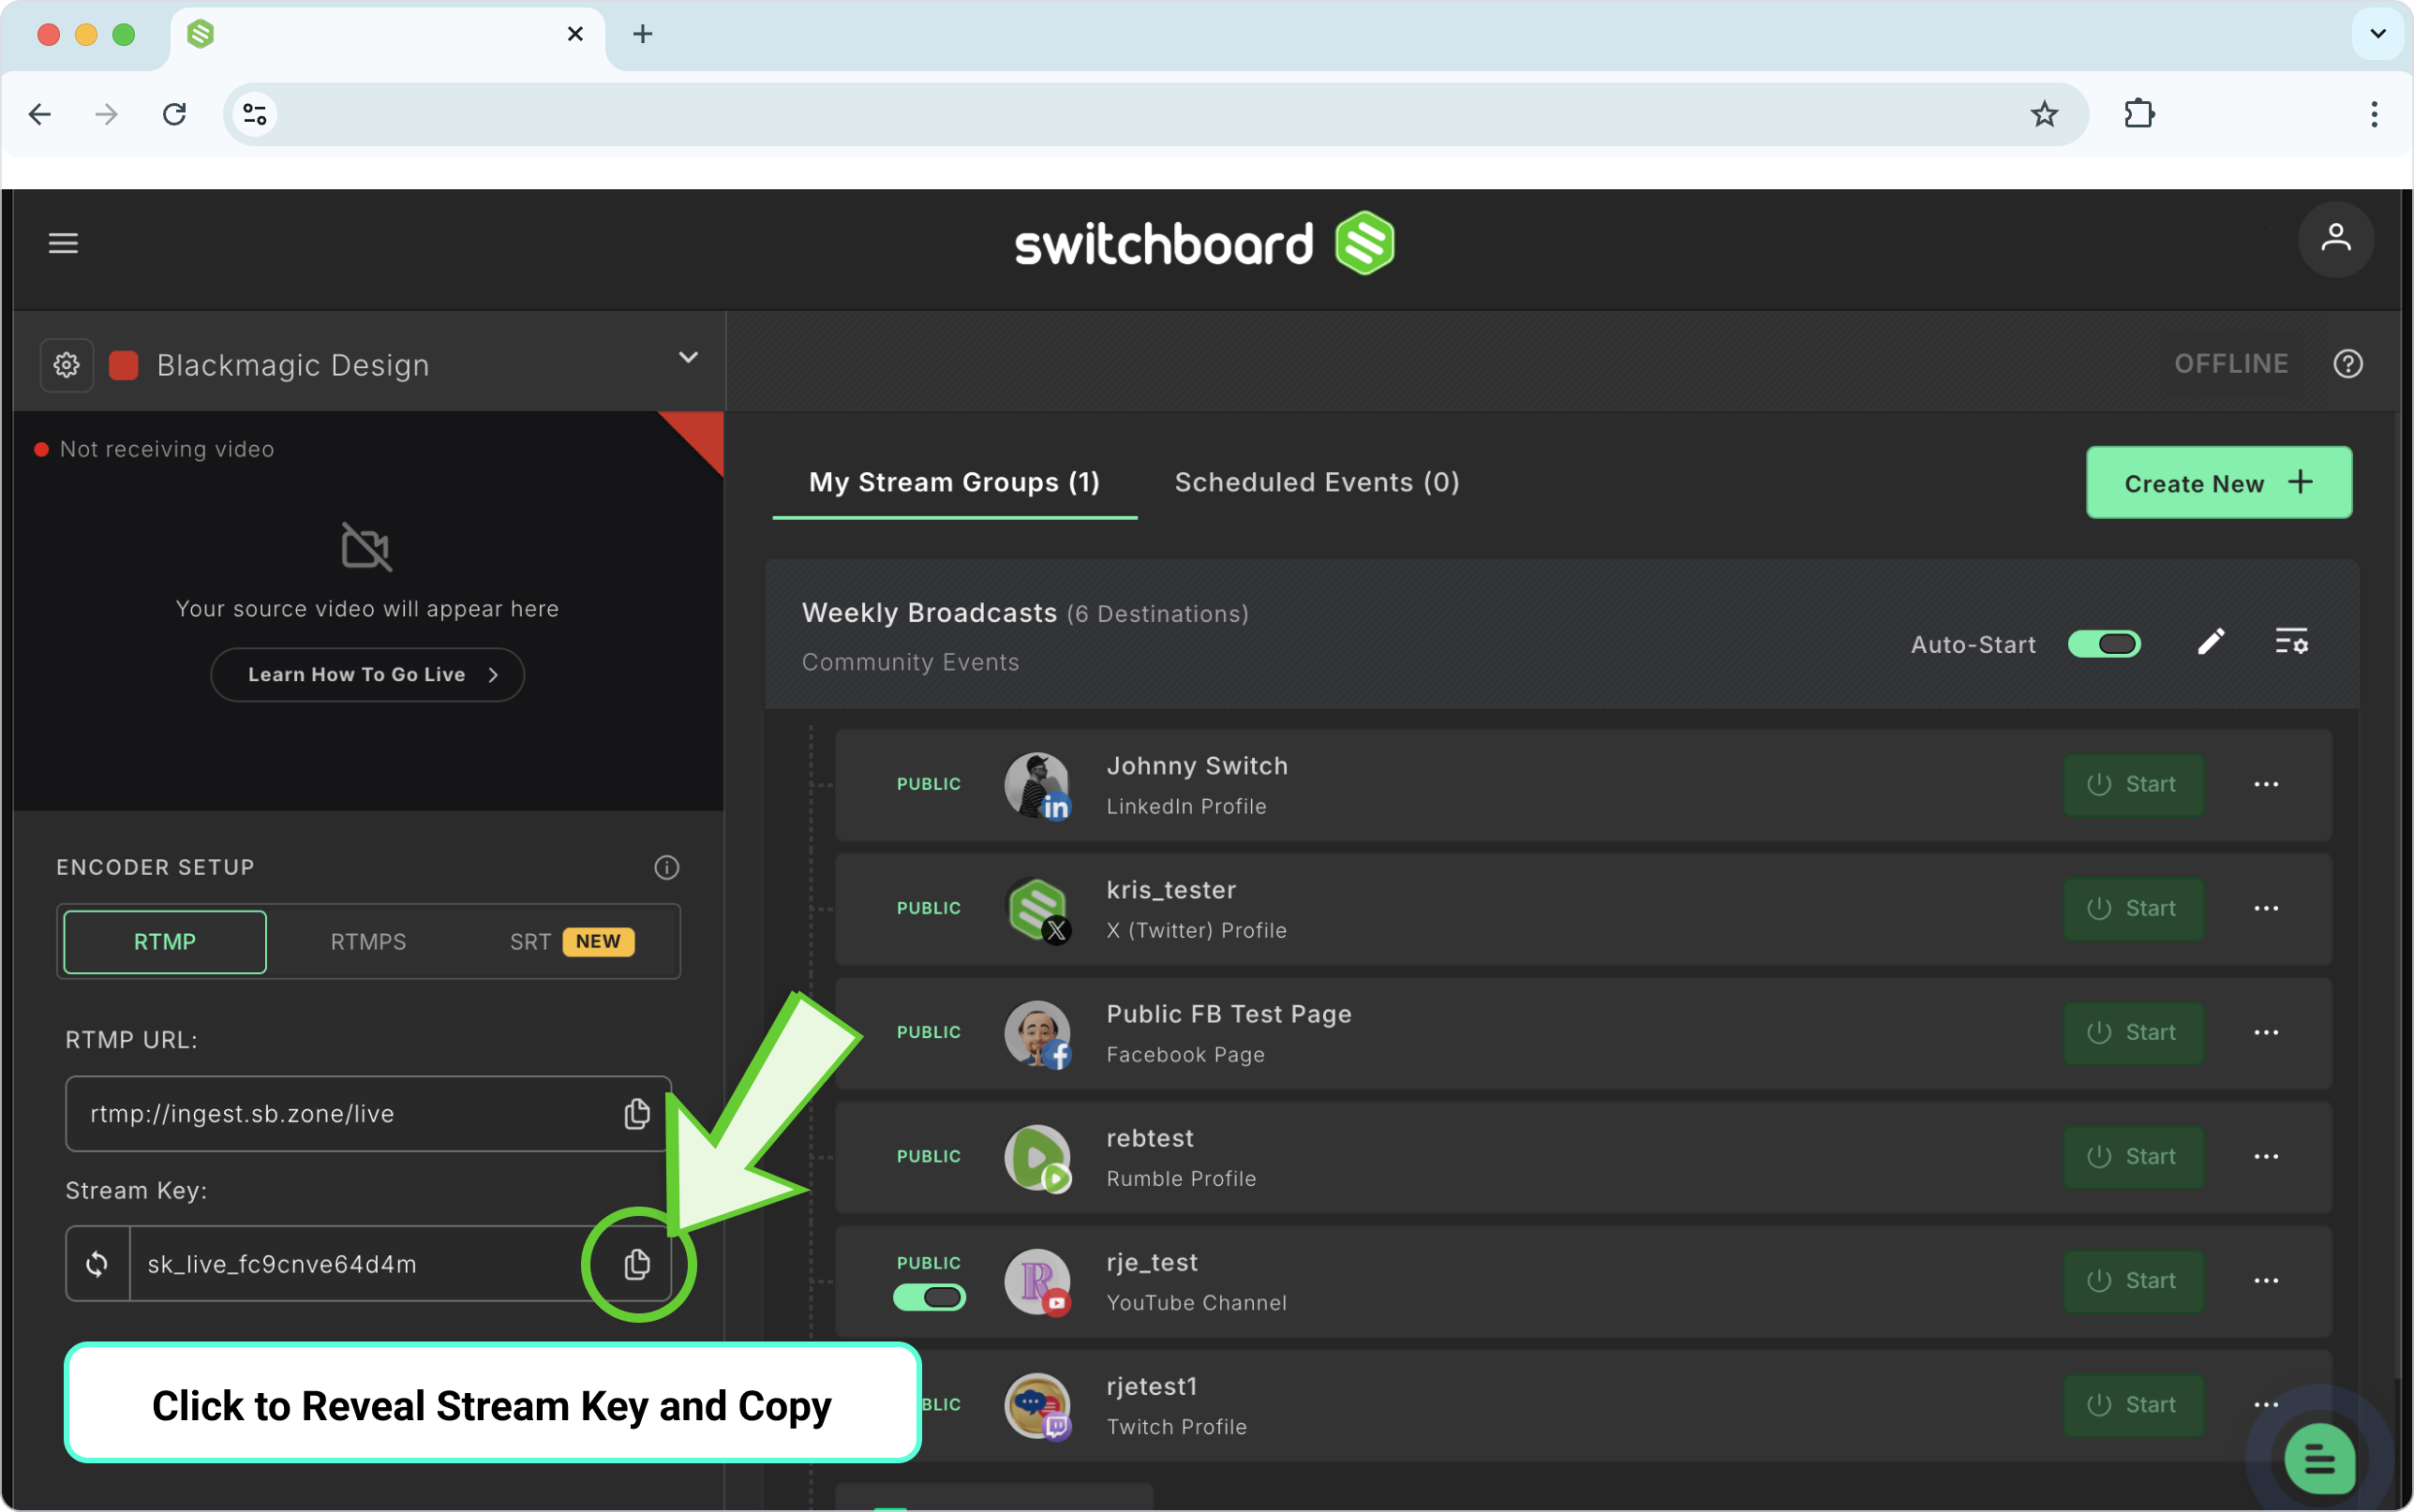Open the user account profile icon
The width and height of the screenshot is (2414, 1512).
(2335, 240)
